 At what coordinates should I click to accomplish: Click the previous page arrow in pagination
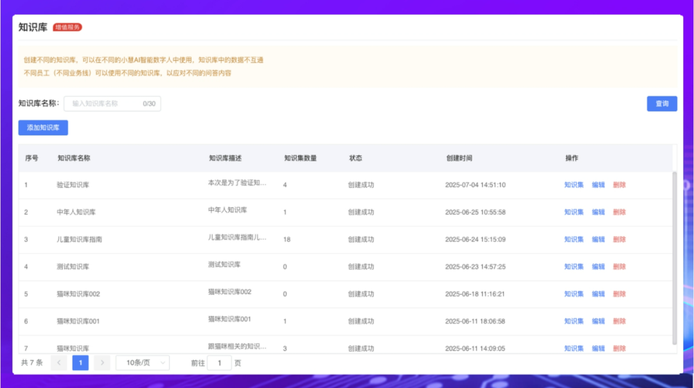coord(59,363)
